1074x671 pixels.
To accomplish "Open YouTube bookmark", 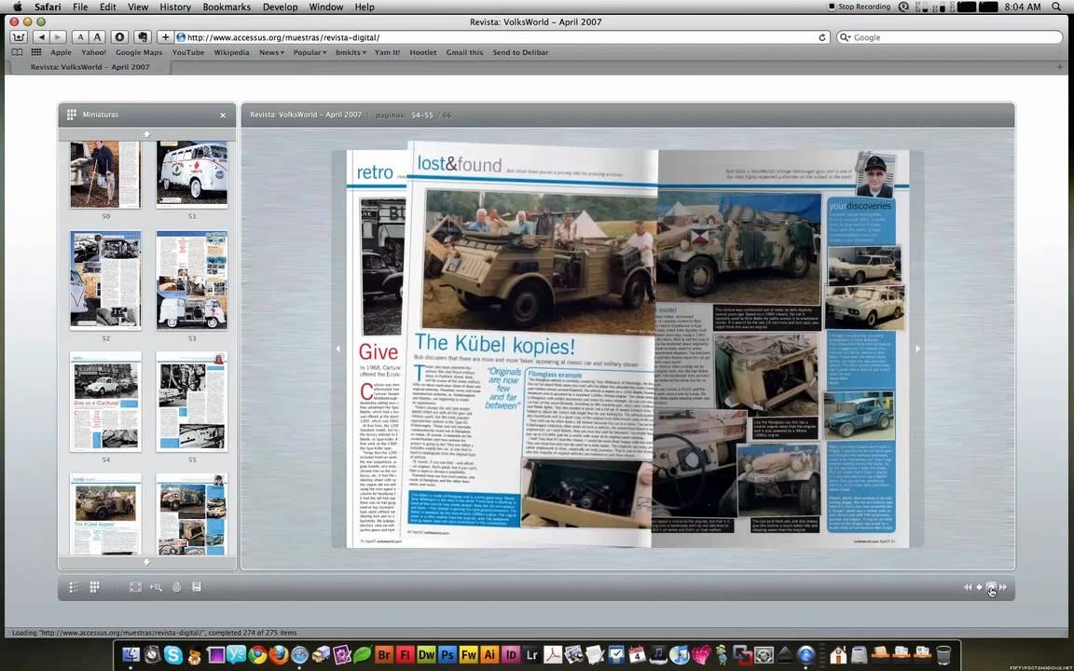I will [188, 52].
